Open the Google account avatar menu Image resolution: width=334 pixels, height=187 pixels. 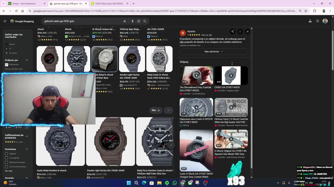coord(325,21)
